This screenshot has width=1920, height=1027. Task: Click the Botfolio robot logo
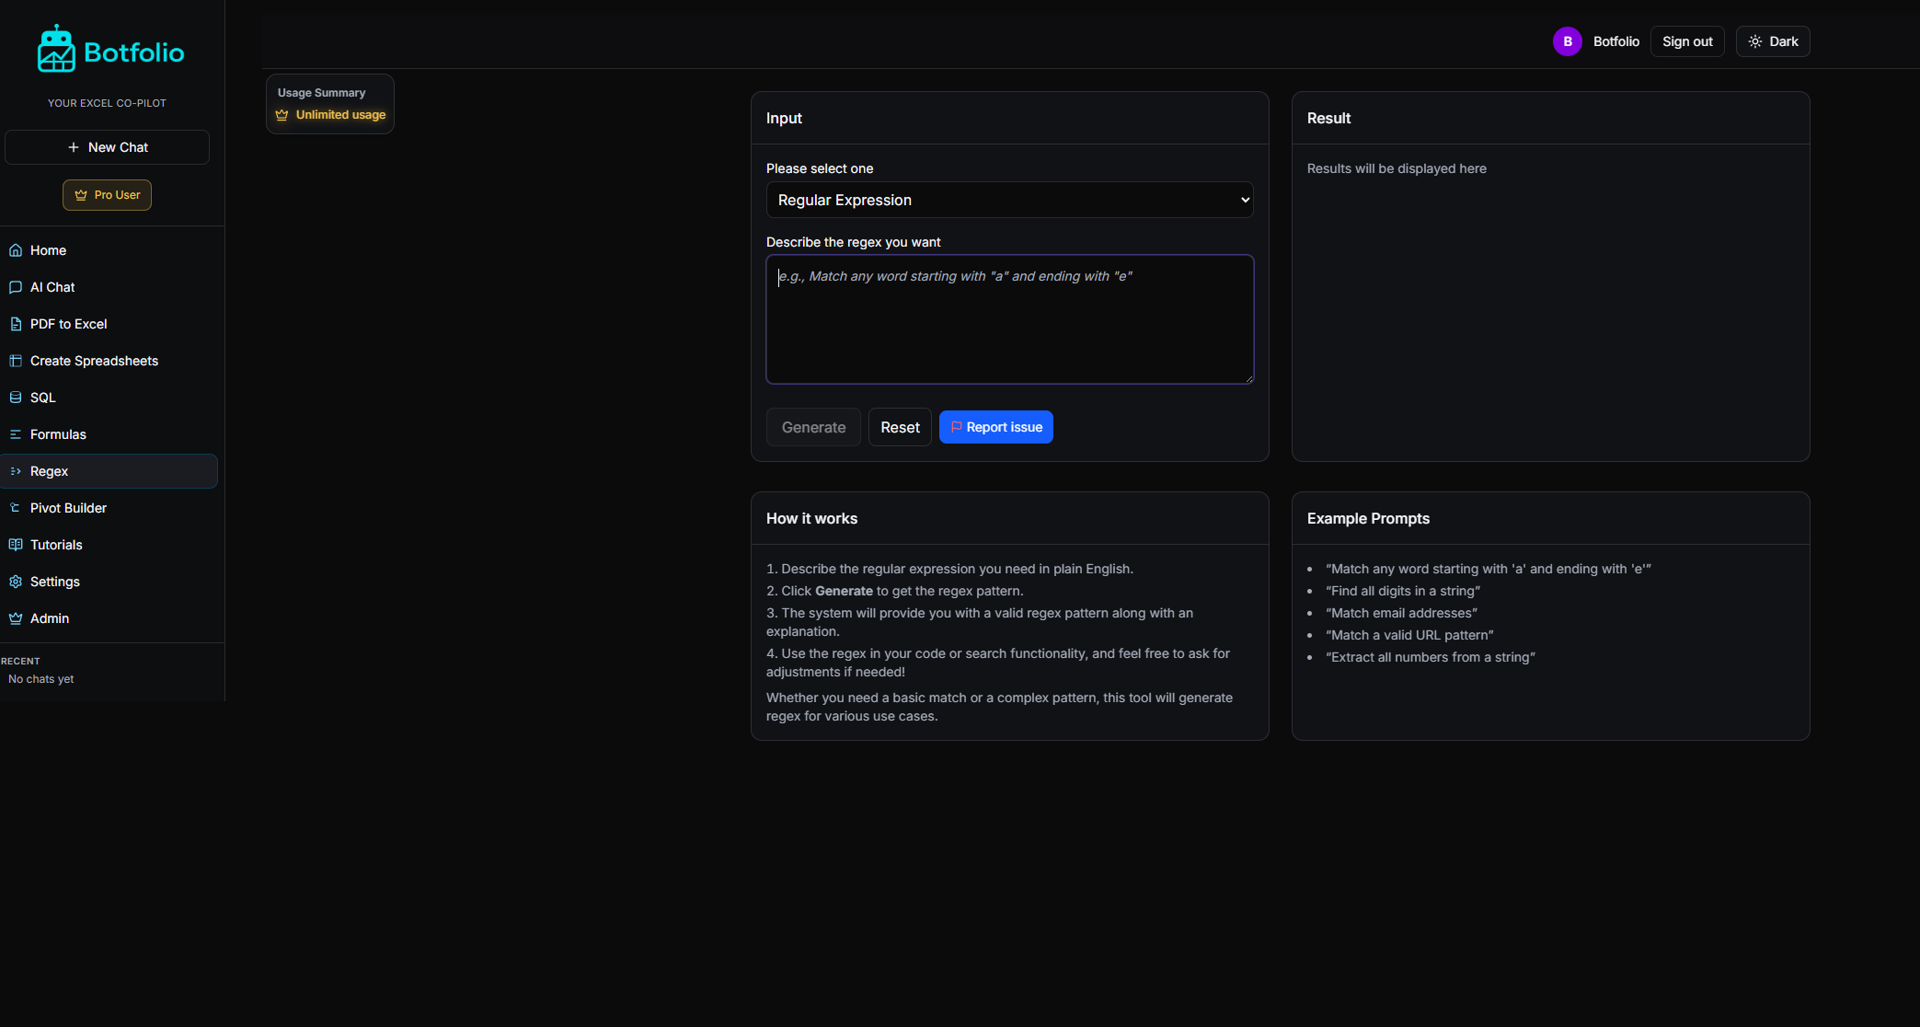(55, 48)
